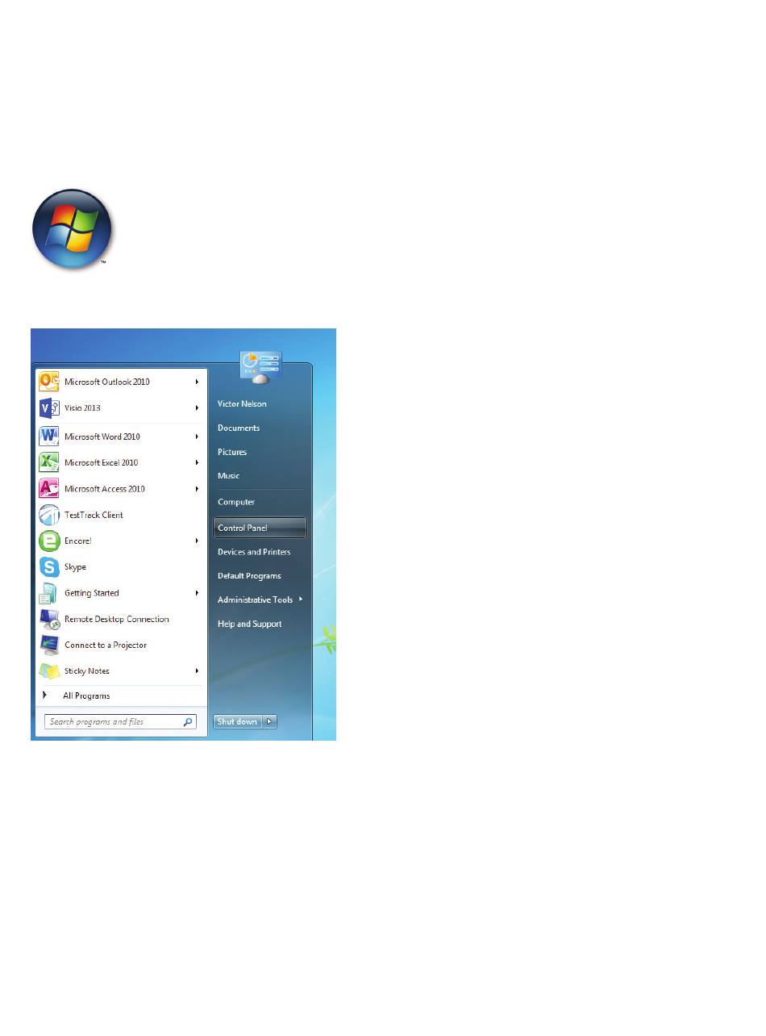Click the Shut down button
766x1036 pixels.
click(238, 721)
